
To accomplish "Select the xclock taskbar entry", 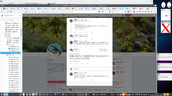I will (96, 94).
